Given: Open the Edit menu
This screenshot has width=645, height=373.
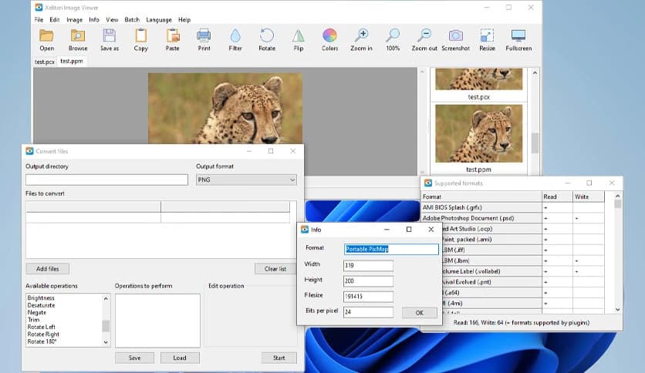Looking at the screenshot, I should click(55, 20).
